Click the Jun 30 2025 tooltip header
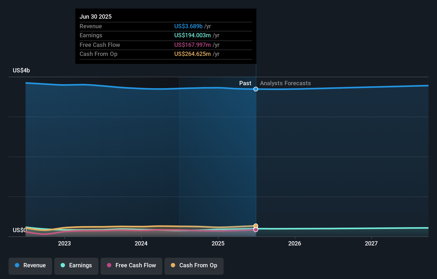 pyautogui.click(x=96, y=17)
